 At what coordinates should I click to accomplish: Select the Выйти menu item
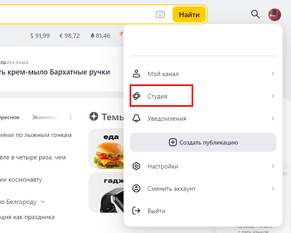click(203, 211)
